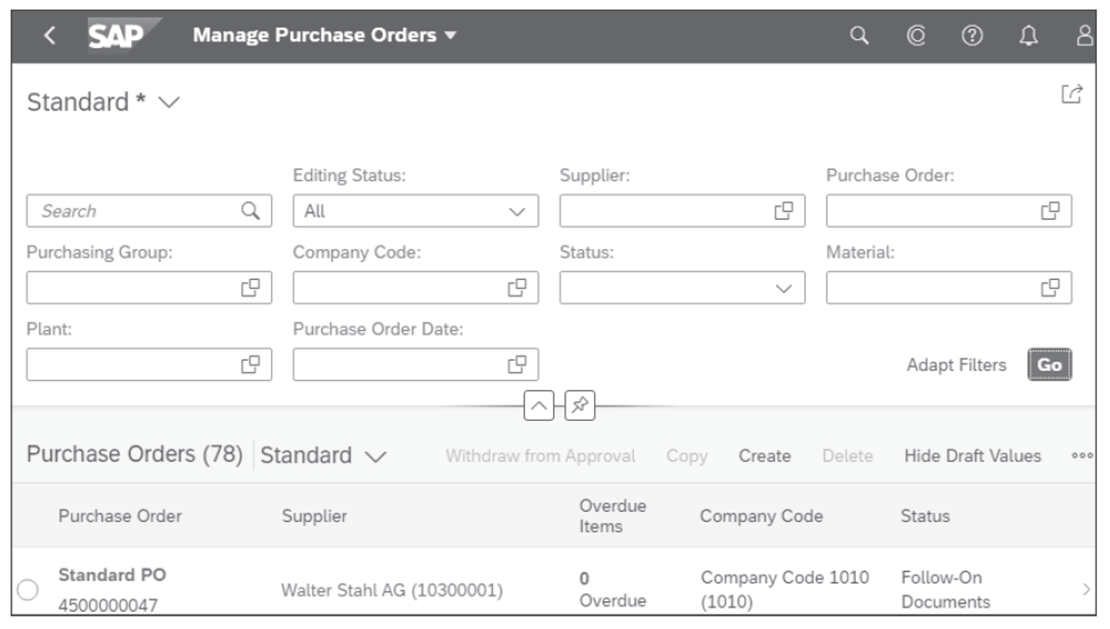Click the Adapt Filters link
Viewport: 1110px width, 629px height.
pos(957,364)
